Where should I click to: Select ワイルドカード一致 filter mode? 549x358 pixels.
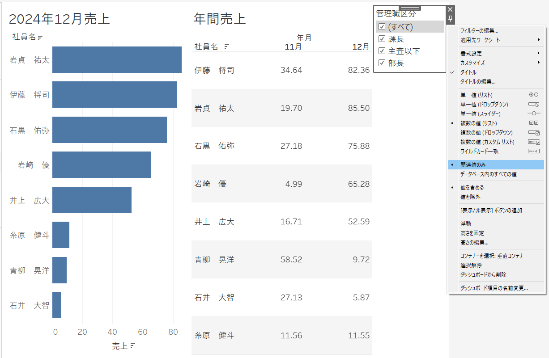pyautogui.click(x=496, y=151)
